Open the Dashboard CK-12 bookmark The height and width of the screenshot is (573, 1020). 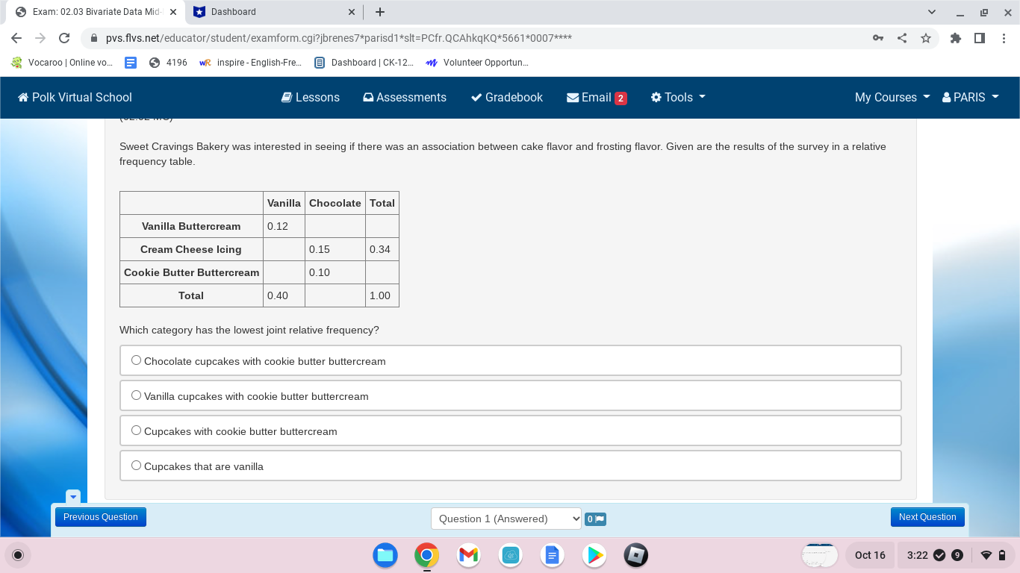coord(364,63)
